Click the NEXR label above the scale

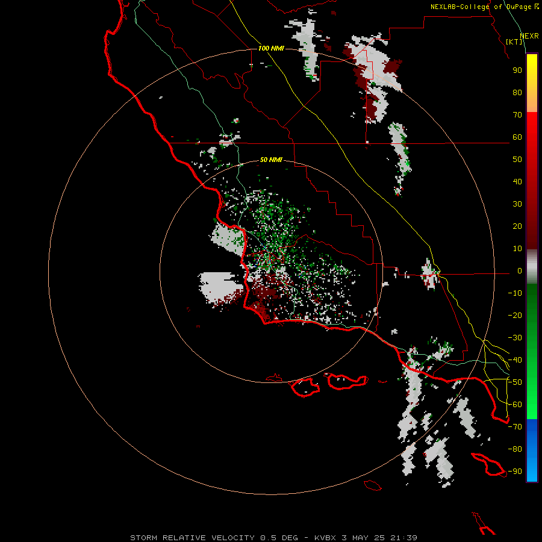point(529,36)
